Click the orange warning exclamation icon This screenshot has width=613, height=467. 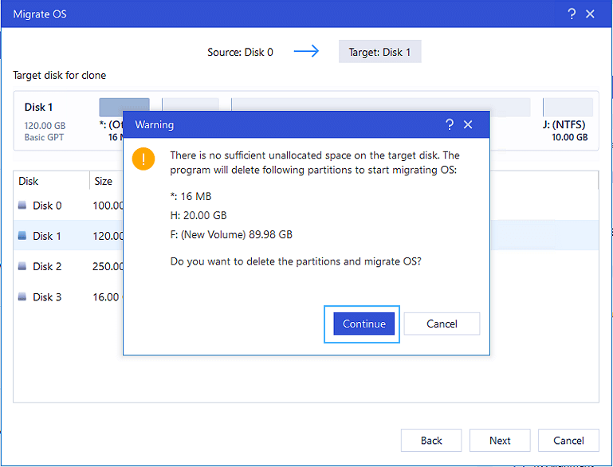click(x=143, y=158)
